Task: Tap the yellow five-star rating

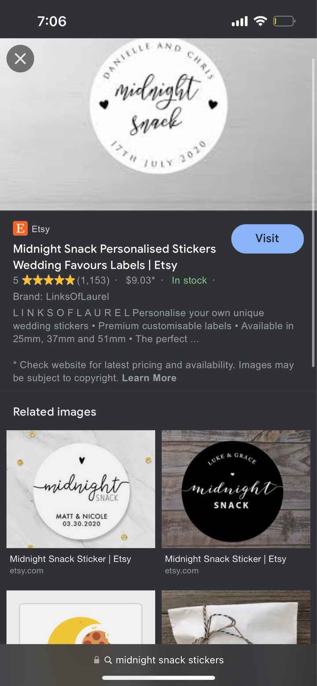Action: pyautogui.click(x=48, y=280)
